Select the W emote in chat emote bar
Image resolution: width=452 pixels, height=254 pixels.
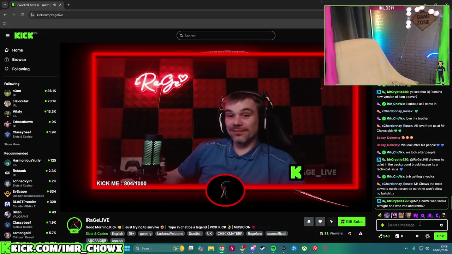click(416, 216)
